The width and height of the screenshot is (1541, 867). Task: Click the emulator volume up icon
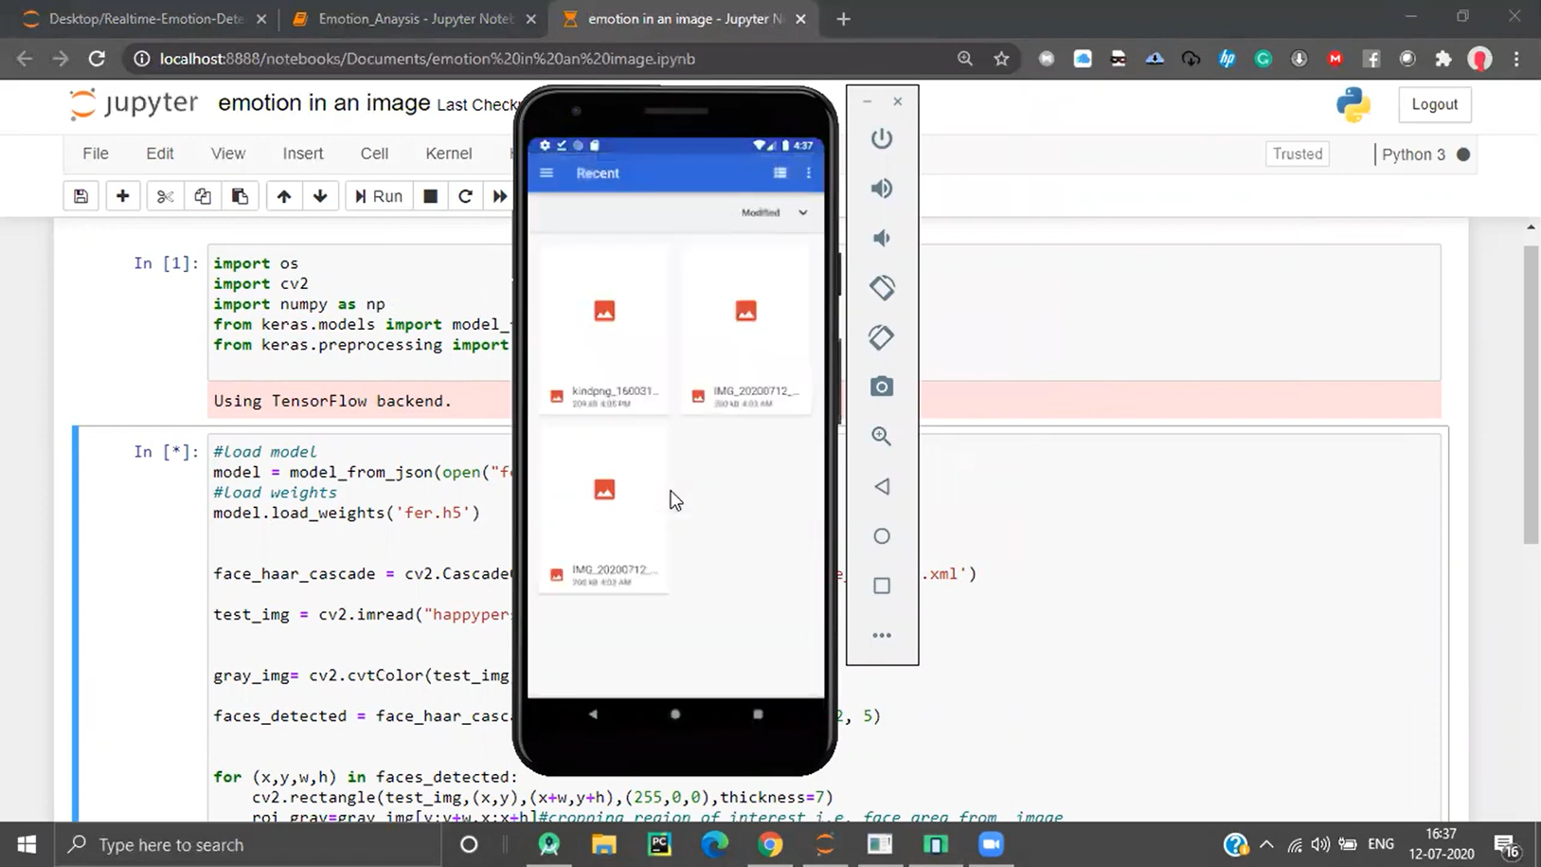[881, 189]
